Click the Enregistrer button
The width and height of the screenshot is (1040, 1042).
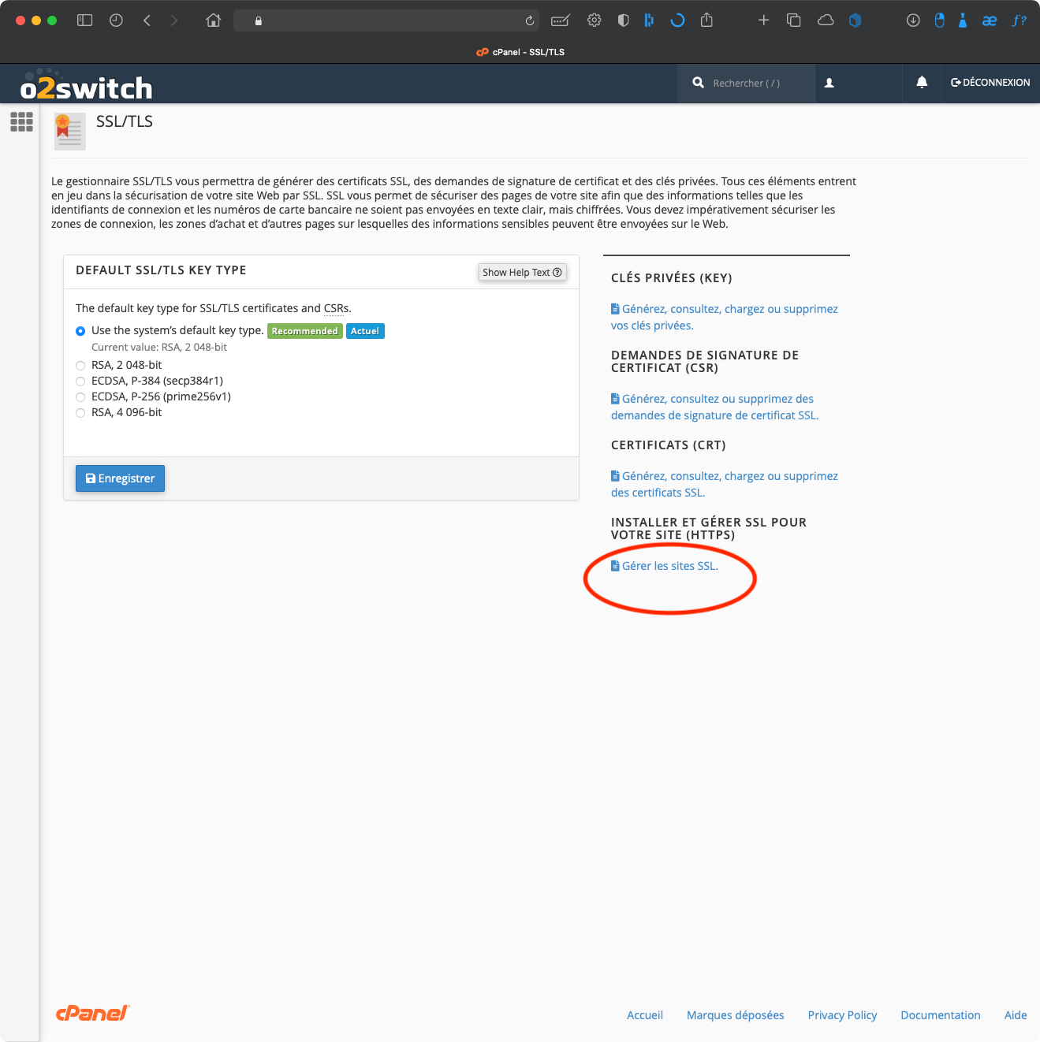[120, 478]
